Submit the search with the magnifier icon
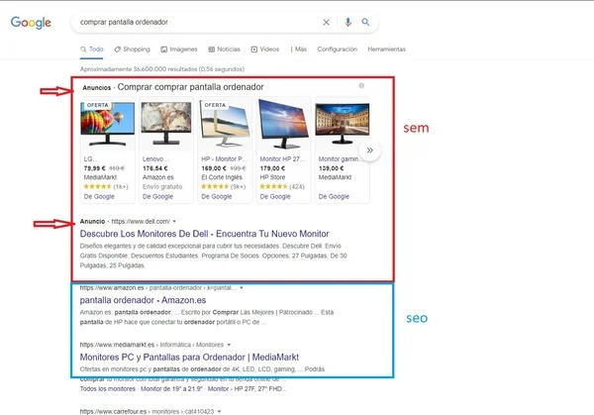The width and height of the screenshot is (594, 415). point(365,22)
